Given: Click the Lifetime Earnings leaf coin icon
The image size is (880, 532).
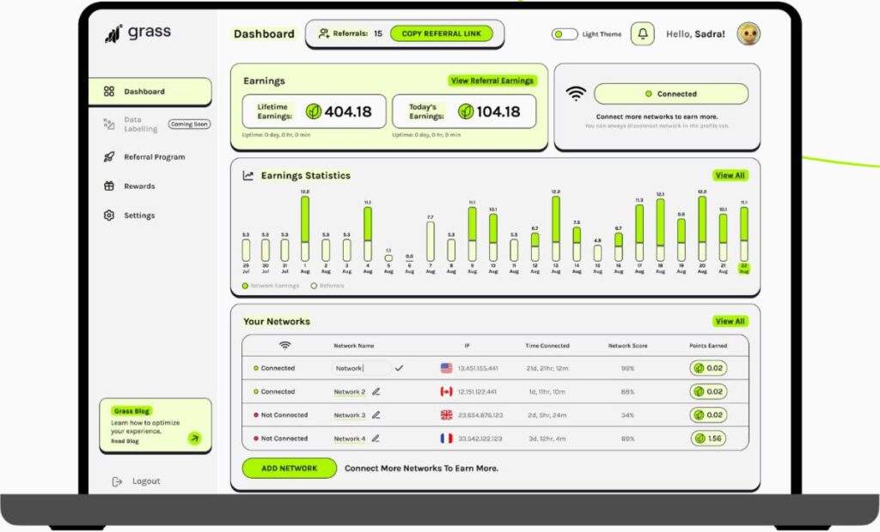Looking at the screenshot, I should [x=313, y=112].
